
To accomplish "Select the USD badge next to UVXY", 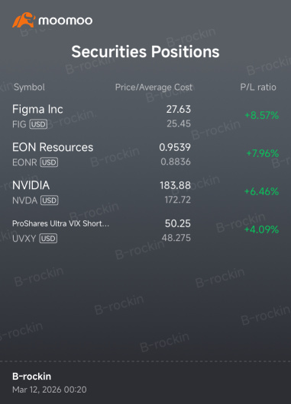I will (48, 239).
